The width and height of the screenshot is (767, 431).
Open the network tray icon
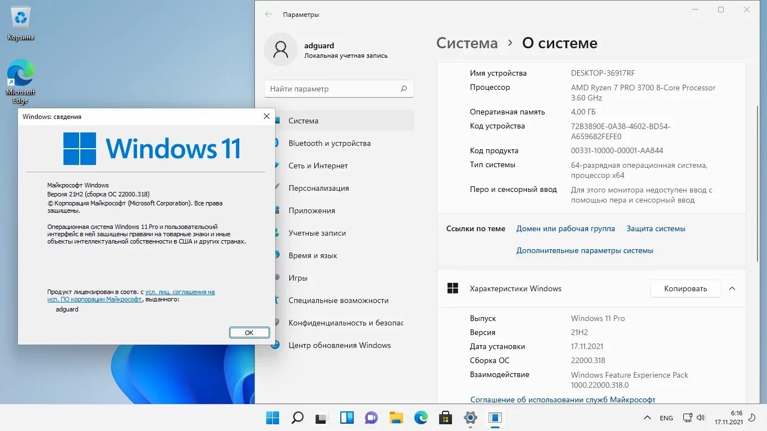(687, 418)
